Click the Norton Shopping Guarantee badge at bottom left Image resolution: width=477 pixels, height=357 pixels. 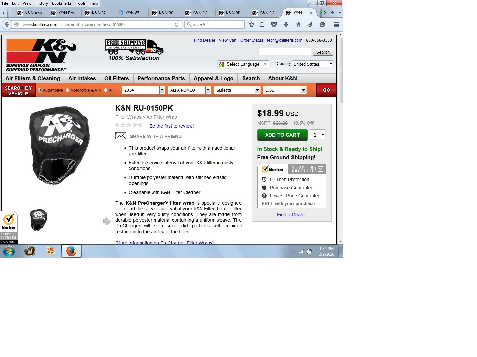[x=9, y=227]
